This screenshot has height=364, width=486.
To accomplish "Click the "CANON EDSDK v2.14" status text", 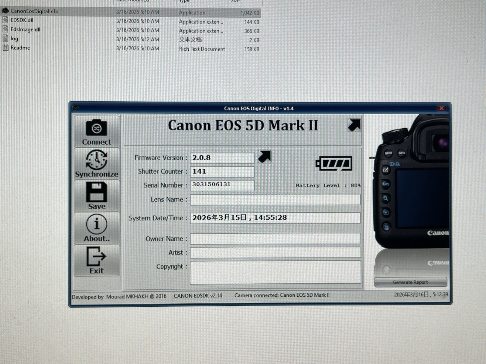I will pos(198,296).
